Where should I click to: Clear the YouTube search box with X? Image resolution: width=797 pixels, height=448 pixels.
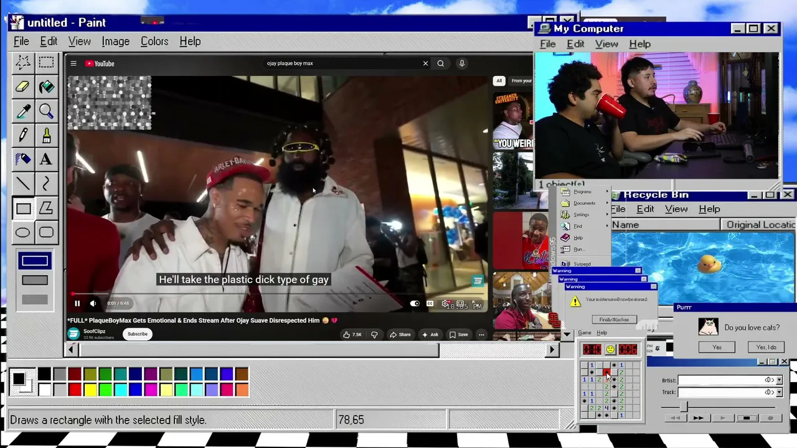[425, 63]
